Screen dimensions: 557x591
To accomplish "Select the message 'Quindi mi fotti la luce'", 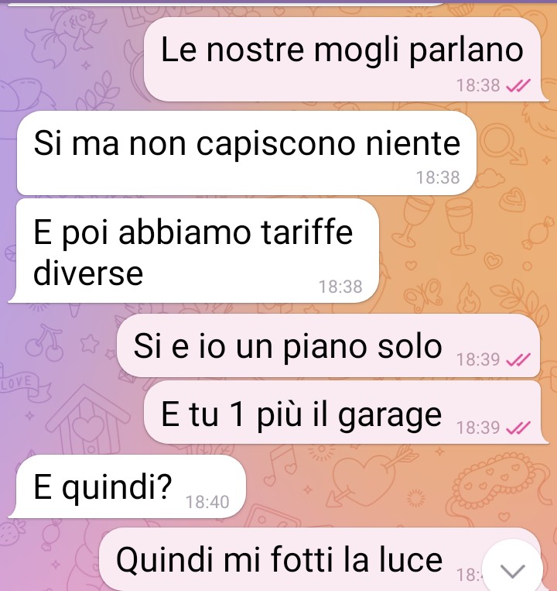I will (320, 559).
